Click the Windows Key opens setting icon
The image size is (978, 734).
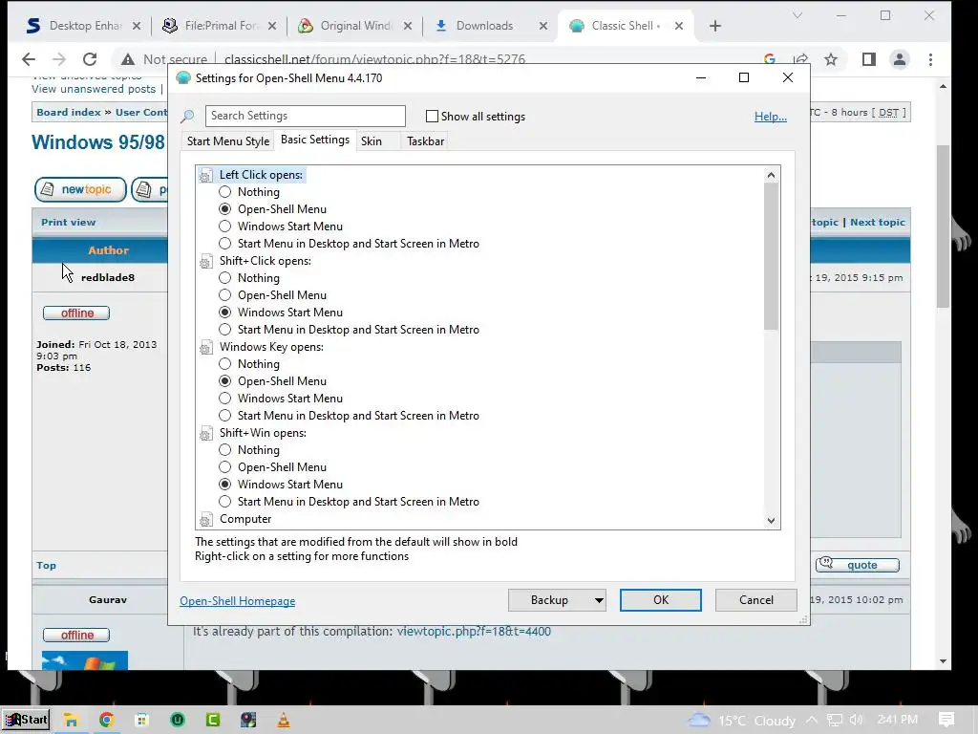click(206, 348)
